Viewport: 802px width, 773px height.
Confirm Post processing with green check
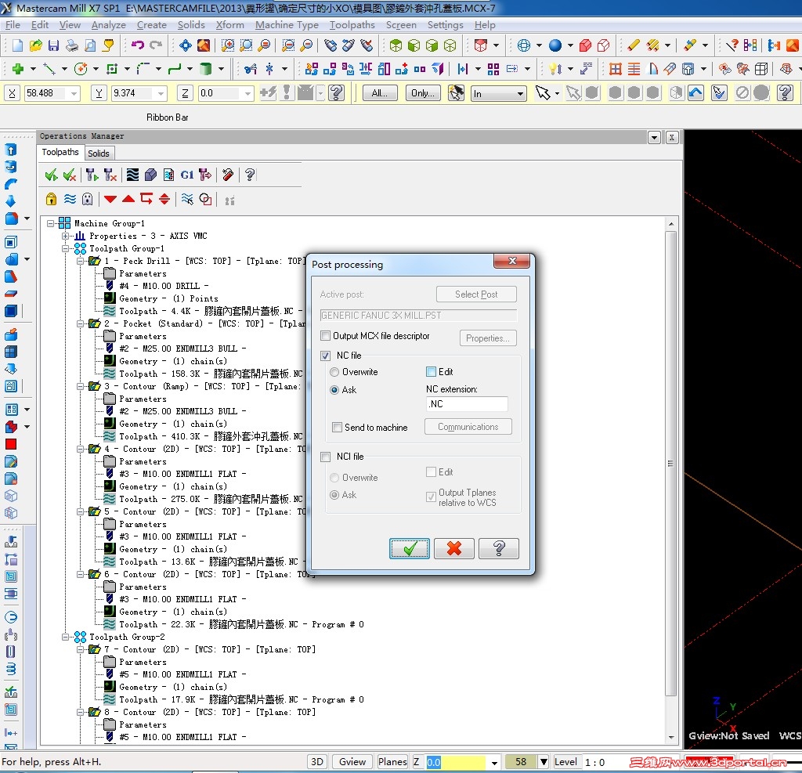(409, 548)
